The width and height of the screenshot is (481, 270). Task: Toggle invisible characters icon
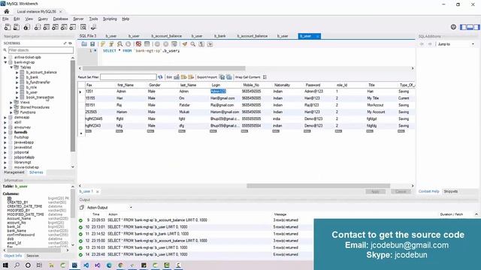[201, 44]
